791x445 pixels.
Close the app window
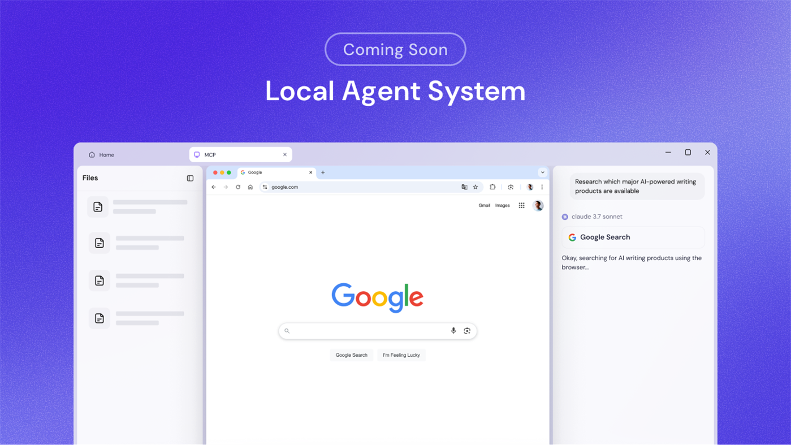click(x=707, y=153)
